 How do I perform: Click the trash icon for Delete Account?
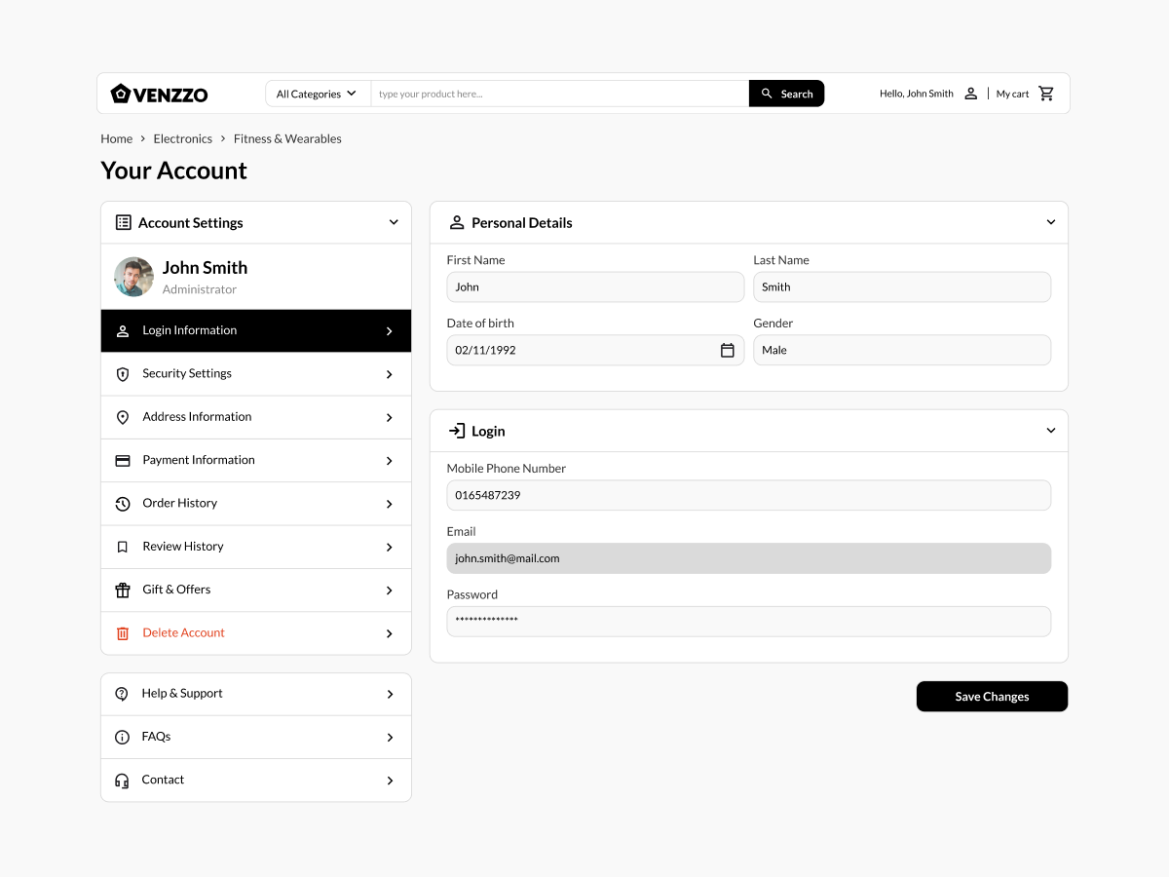pos(123,633)
